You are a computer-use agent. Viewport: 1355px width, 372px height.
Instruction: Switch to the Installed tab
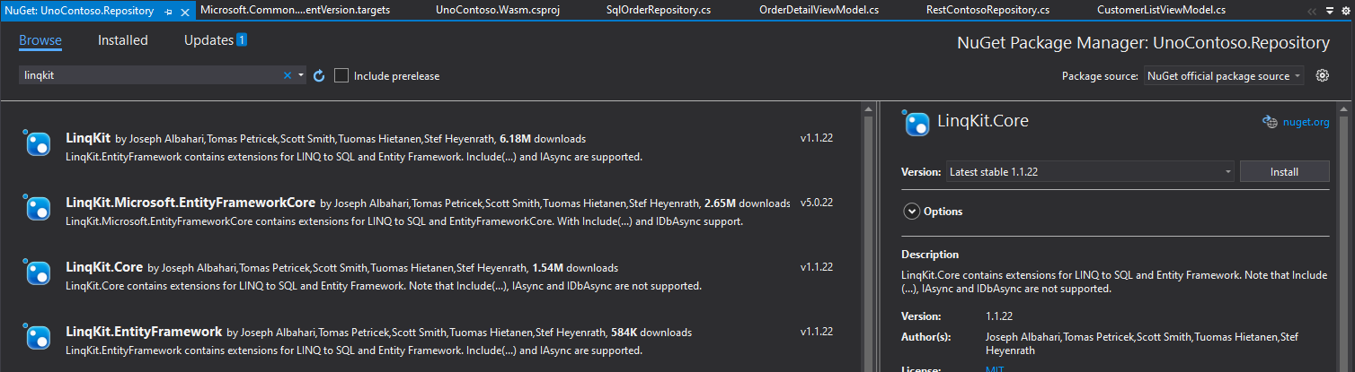[123, 40]
